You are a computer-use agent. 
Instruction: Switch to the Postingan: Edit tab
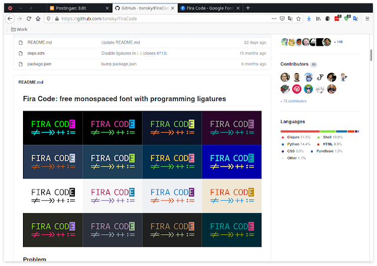[x=79, y=8]
